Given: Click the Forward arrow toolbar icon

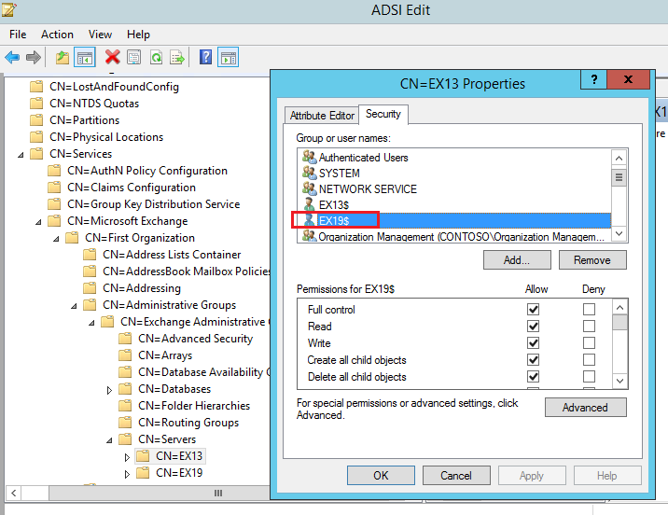Looking at the screenshot, I should point(34,57).
